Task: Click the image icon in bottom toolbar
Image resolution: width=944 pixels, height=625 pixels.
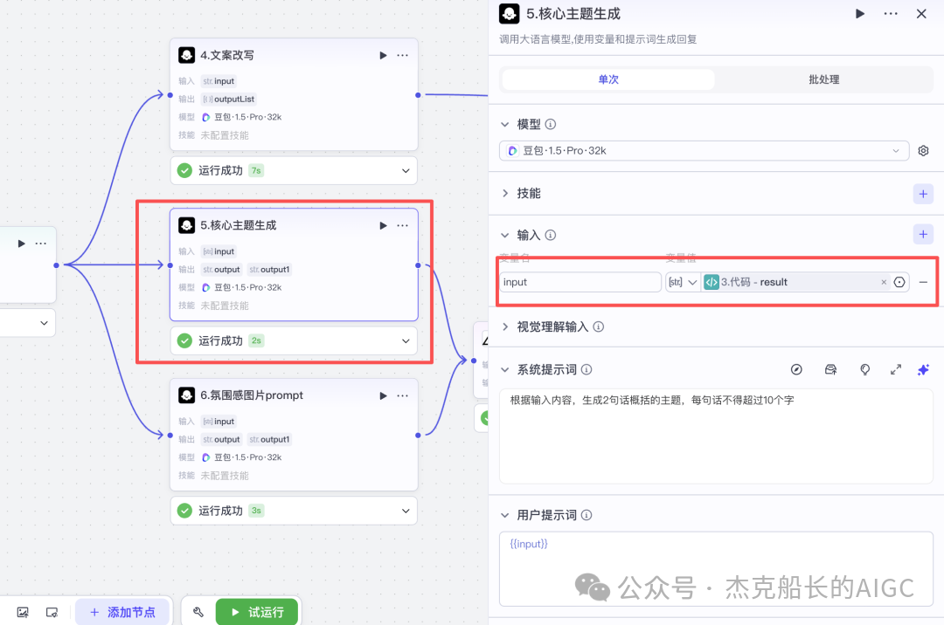Action: (x=23, y=613)
